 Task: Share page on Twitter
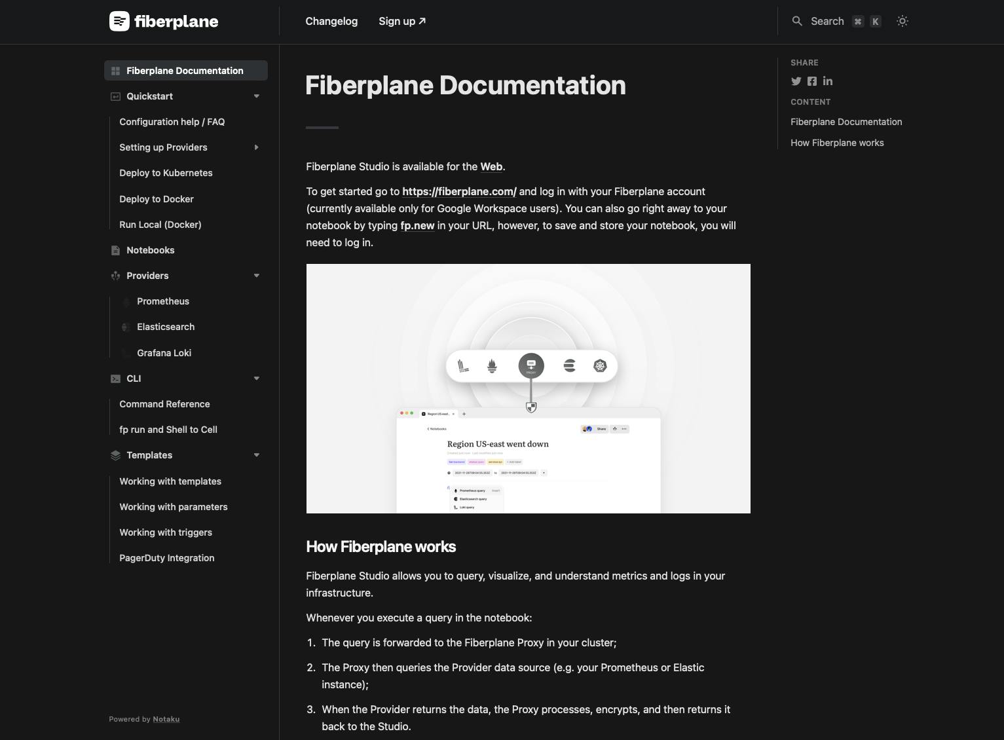pos(796,81)
